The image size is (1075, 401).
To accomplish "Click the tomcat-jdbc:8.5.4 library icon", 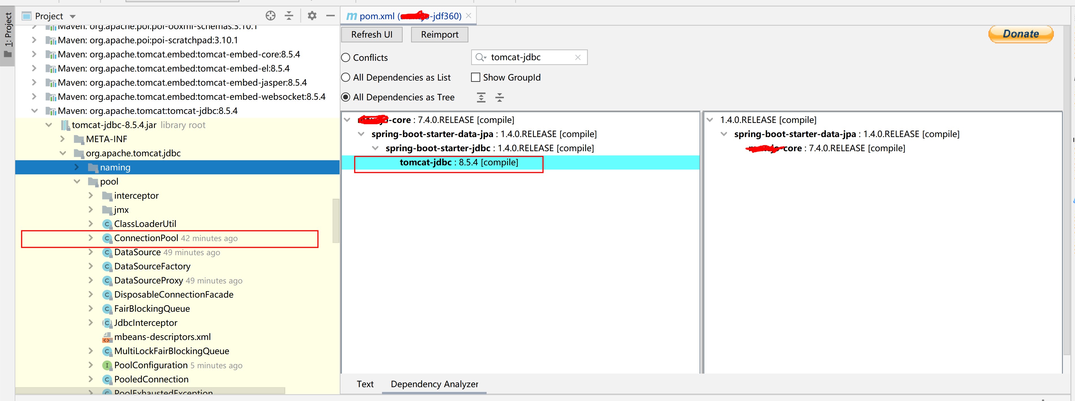I will coord(51,111).
